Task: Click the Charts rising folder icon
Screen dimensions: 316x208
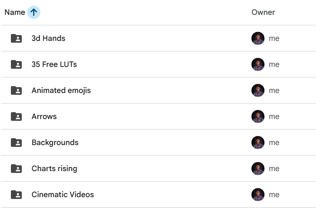Action: click(16, 169)
